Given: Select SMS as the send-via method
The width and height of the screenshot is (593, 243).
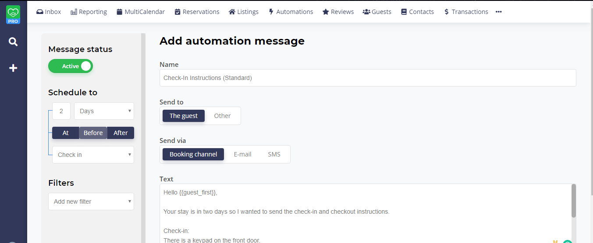Looking at the screenshot, I should coord(274,154).
